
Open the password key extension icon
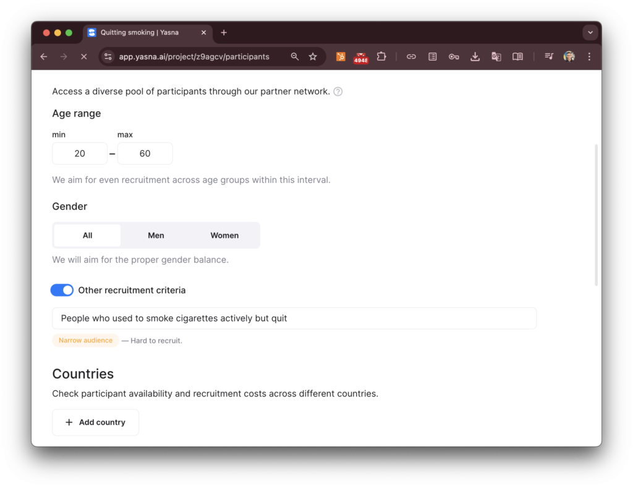(x=454, y=56)
